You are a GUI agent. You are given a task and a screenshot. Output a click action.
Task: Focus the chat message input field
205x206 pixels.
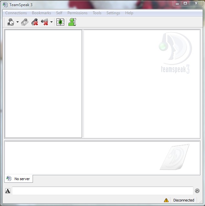[102, 191]
